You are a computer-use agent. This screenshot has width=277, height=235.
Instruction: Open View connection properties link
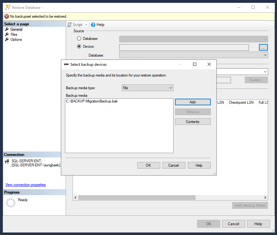click(x=25, y=184)
